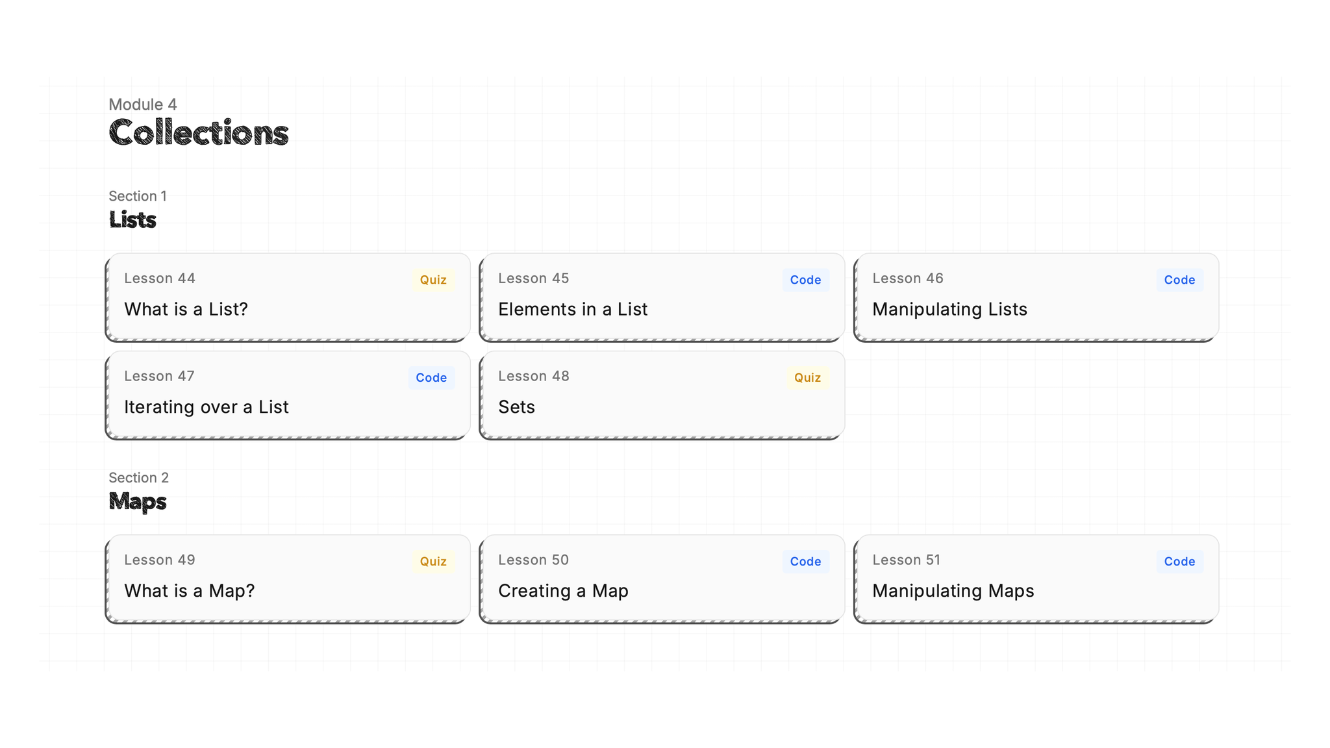Click the 'Maps' section heading

(138, 501)
